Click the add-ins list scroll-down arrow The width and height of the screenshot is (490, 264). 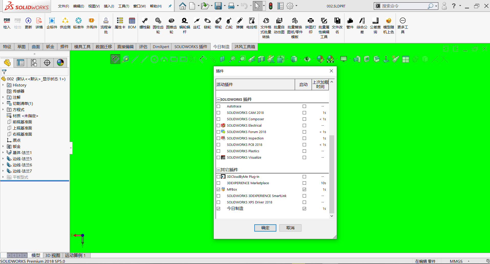332,216
